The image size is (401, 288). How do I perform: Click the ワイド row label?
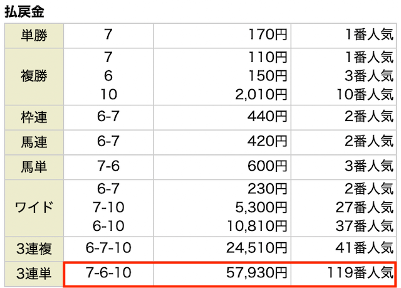34,208
